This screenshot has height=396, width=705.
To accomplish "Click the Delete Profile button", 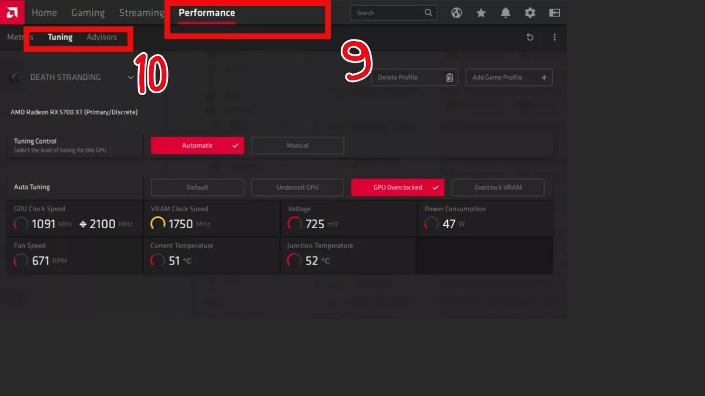I will click(x=414, y=77).
